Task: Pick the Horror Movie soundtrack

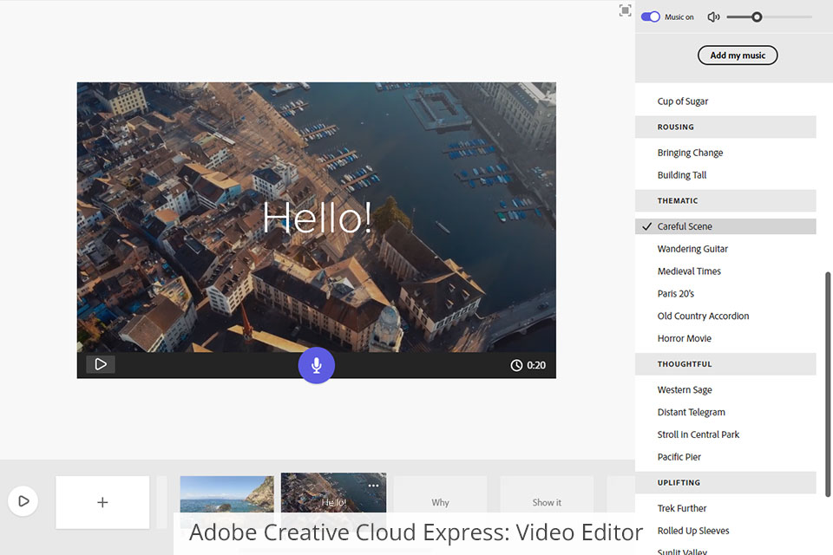Action: (684, 338)
